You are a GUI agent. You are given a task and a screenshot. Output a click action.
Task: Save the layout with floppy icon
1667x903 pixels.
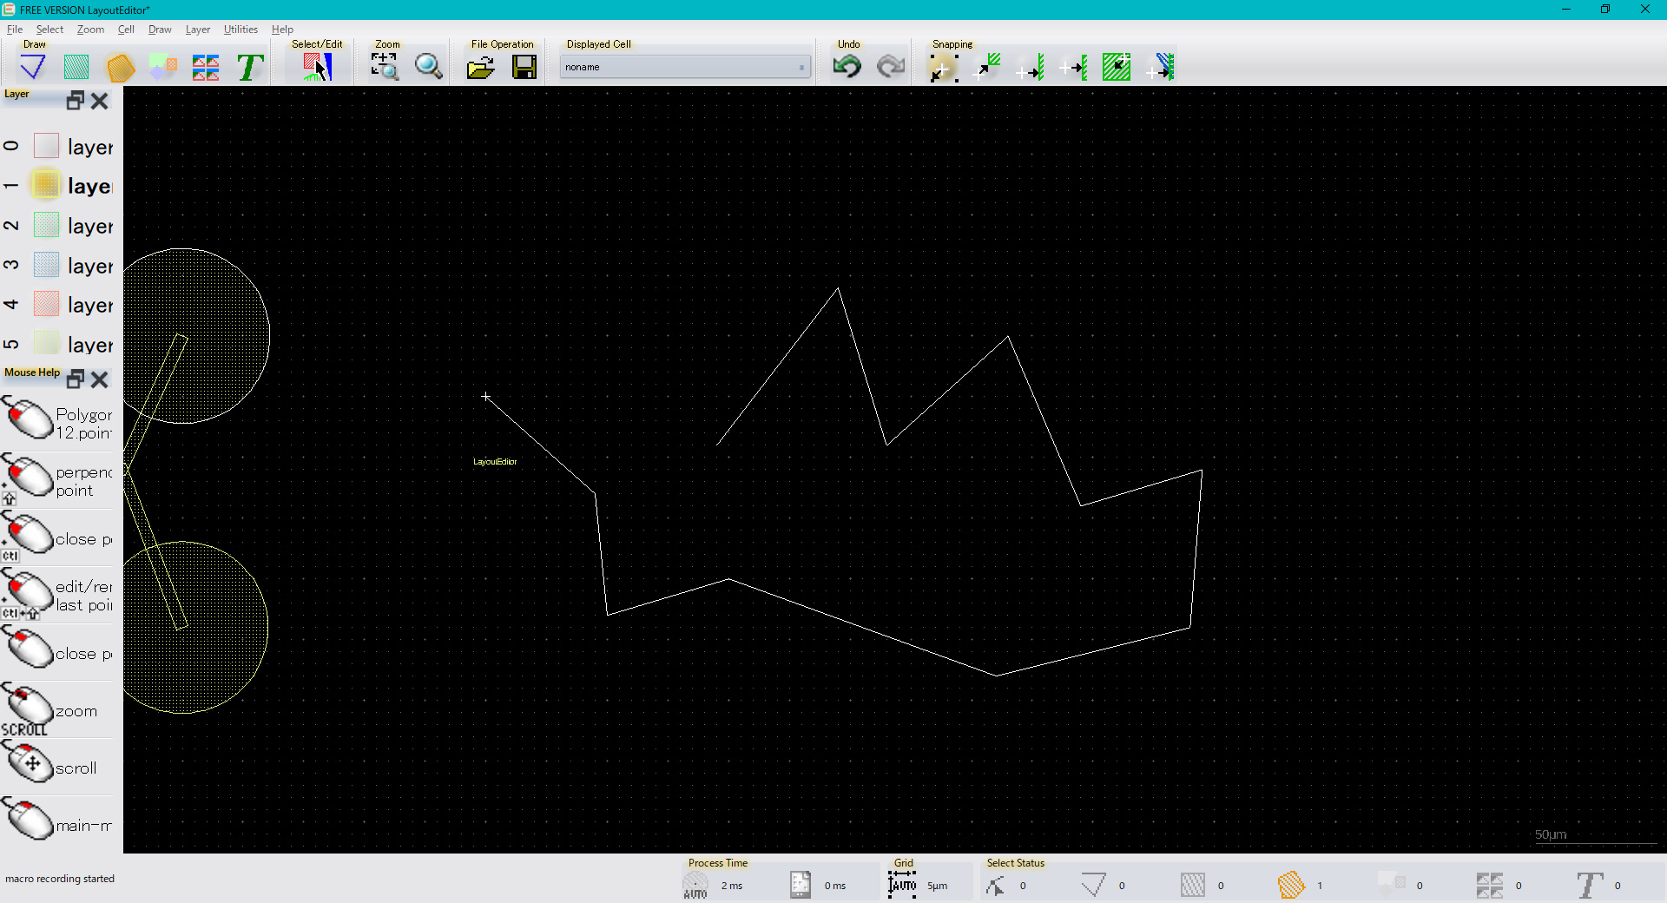click(x=524, y=67)
